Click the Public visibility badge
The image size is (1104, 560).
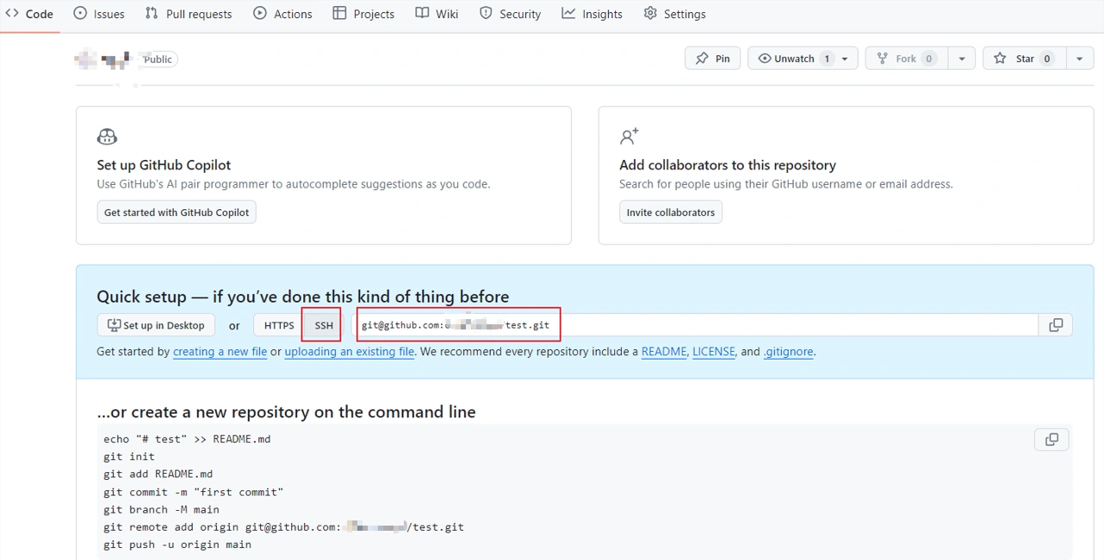158,59
